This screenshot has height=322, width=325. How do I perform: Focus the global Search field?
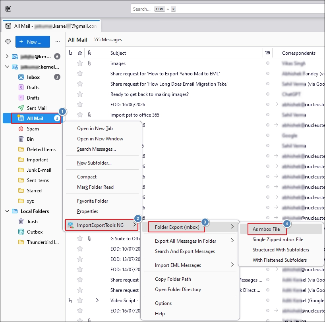[x=228, y=9]
